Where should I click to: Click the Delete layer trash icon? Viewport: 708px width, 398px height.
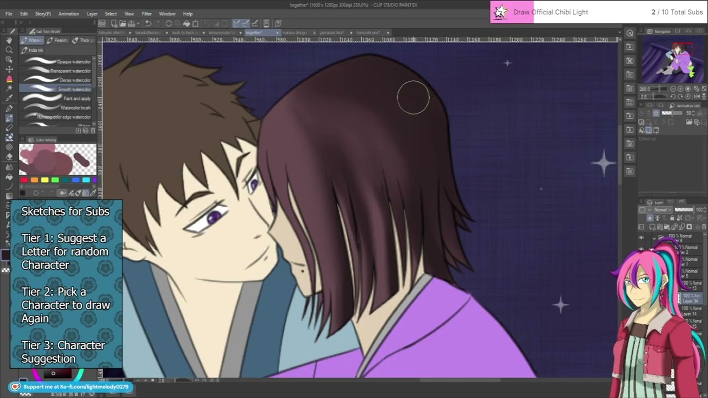(704, 227)
